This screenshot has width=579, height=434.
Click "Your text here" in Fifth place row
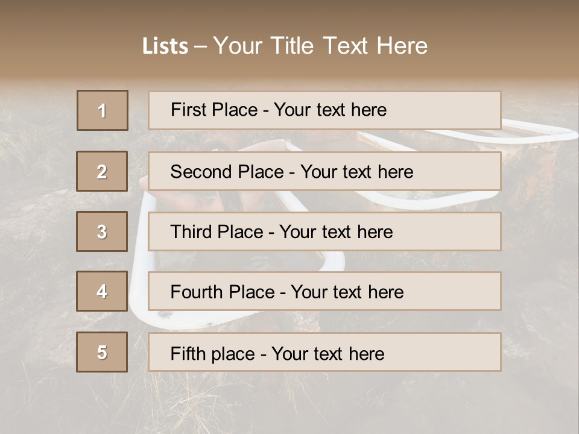[328, 353]
